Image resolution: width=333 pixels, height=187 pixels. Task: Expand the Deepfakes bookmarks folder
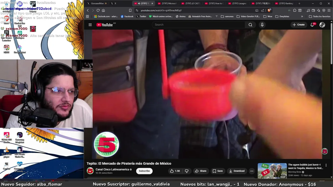[282, 16]
